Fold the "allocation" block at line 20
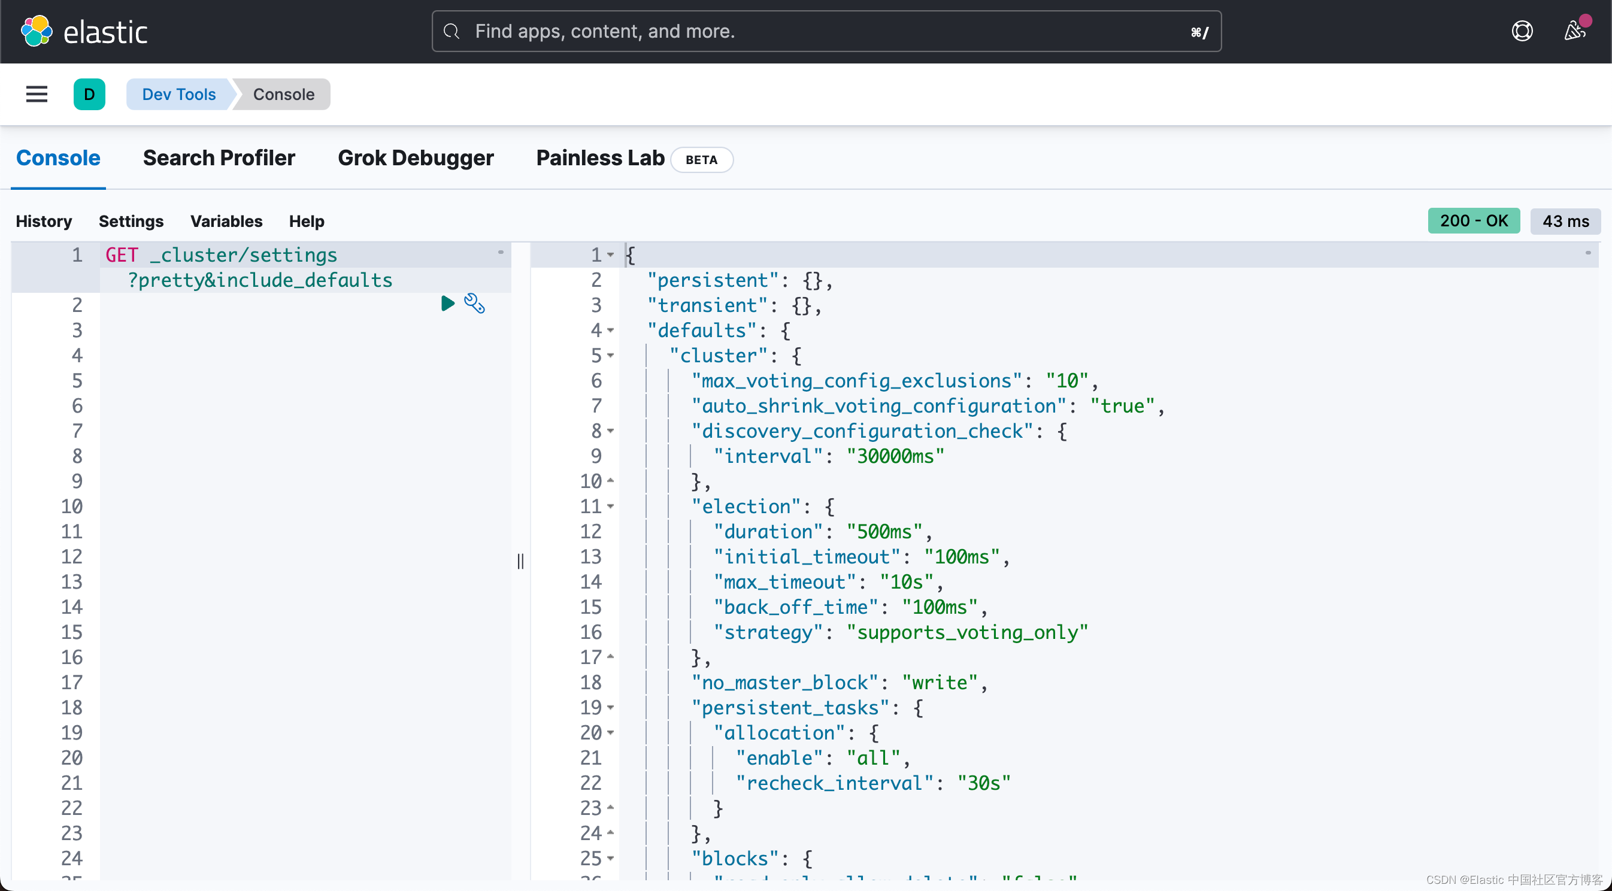 click(x=610, y=733)
